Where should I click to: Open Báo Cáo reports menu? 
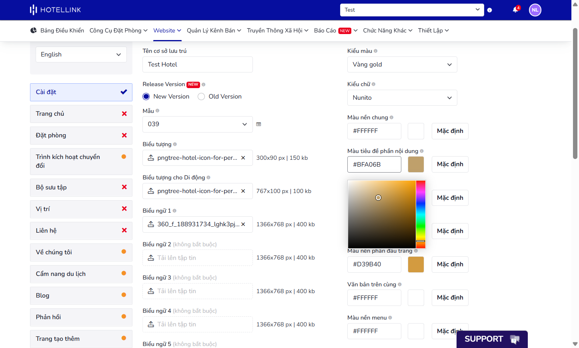336,30
